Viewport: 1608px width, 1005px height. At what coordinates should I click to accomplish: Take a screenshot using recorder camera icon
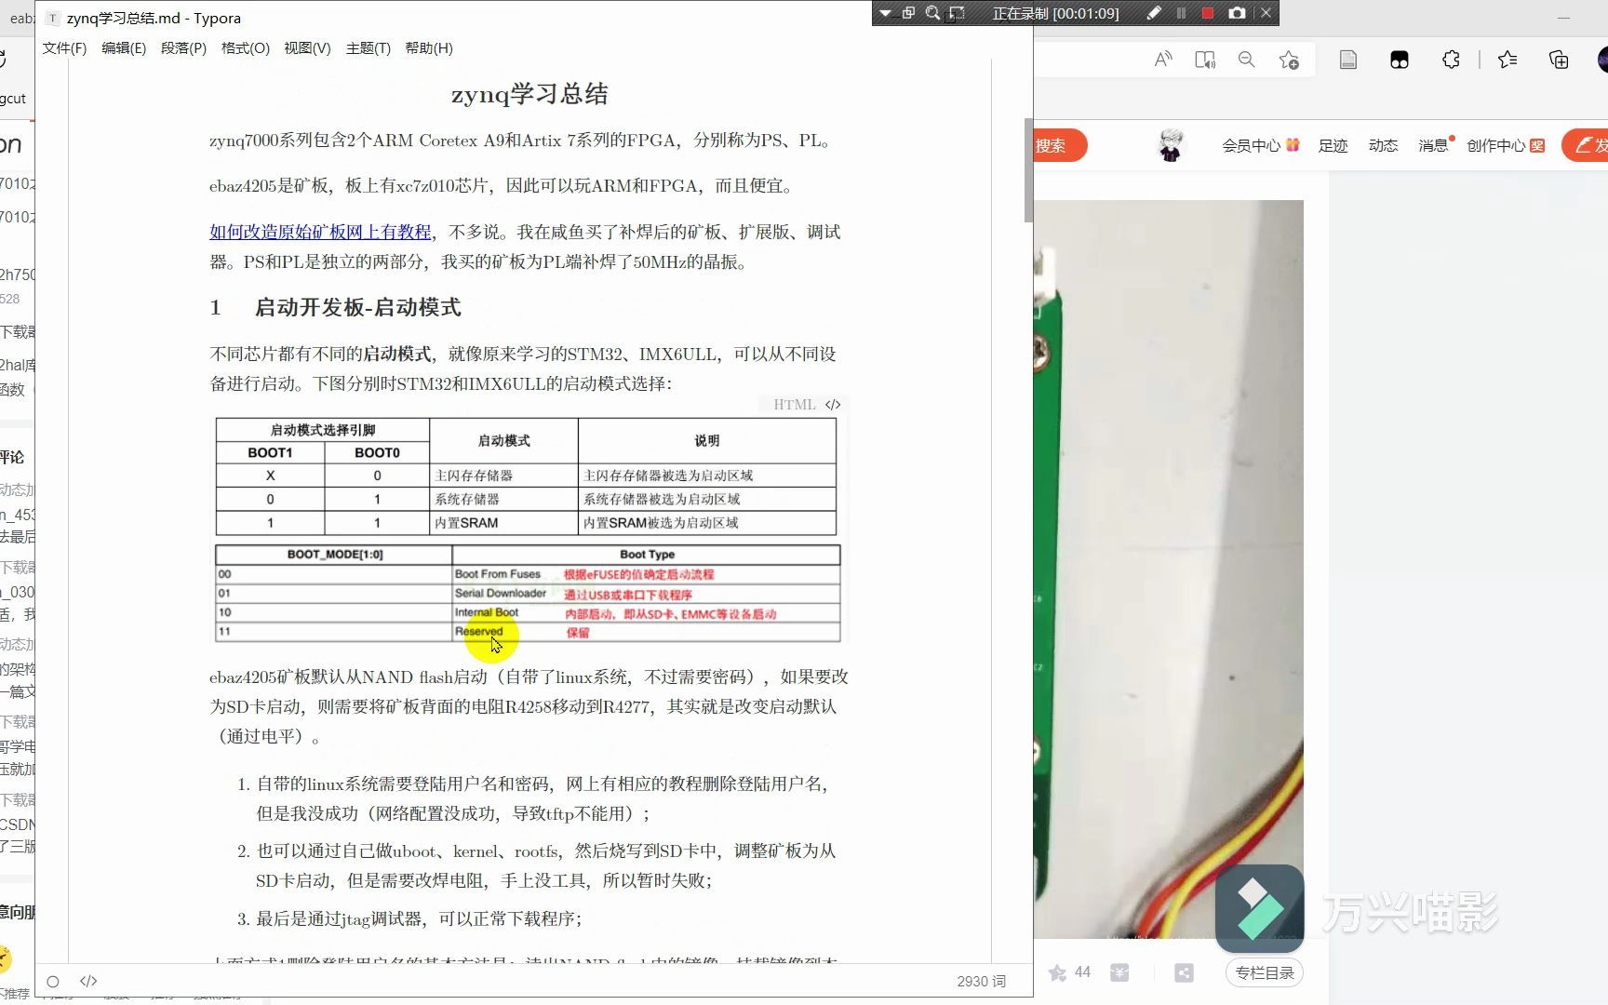coord(1237,13)
